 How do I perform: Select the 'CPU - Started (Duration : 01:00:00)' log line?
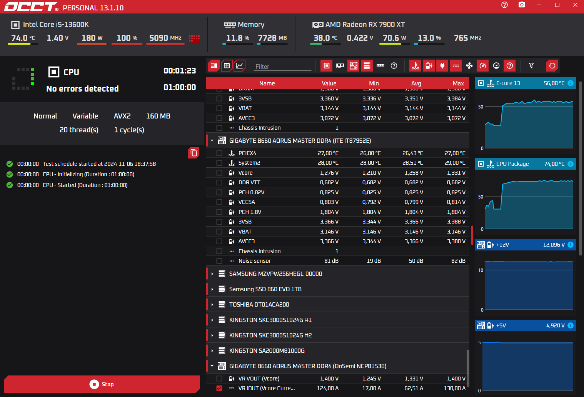coord(85,185)
